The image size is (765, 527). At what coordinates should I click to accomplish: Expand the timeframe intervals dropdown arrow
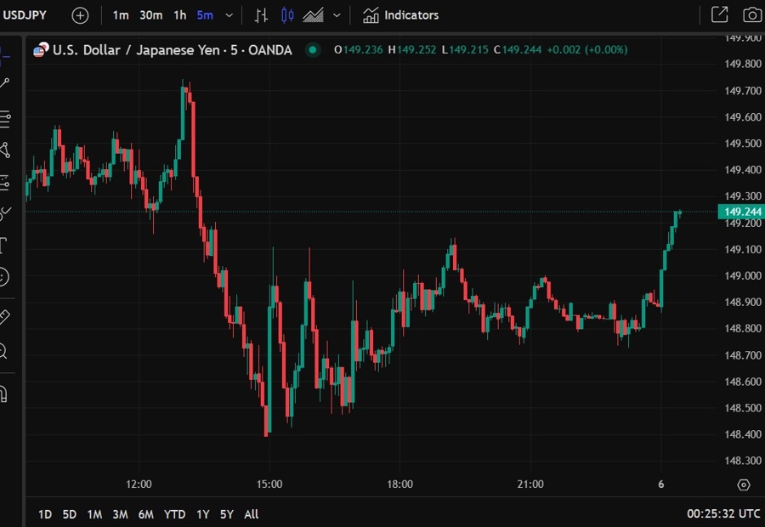tap(229, 15)
